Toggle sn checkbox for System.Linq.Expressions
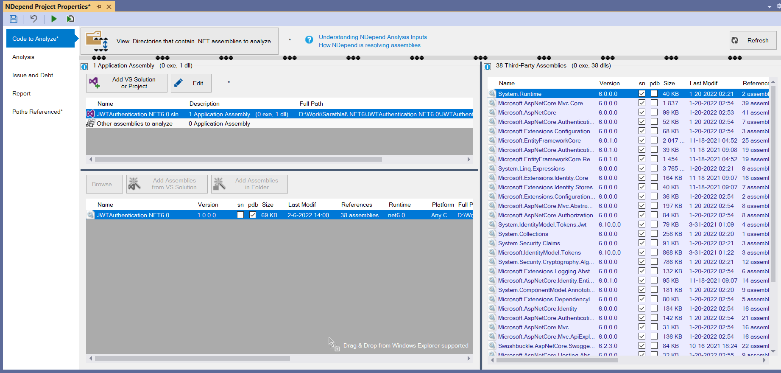Image resolution: width=781 pixels, height=373 pixels. coord(642,168)
